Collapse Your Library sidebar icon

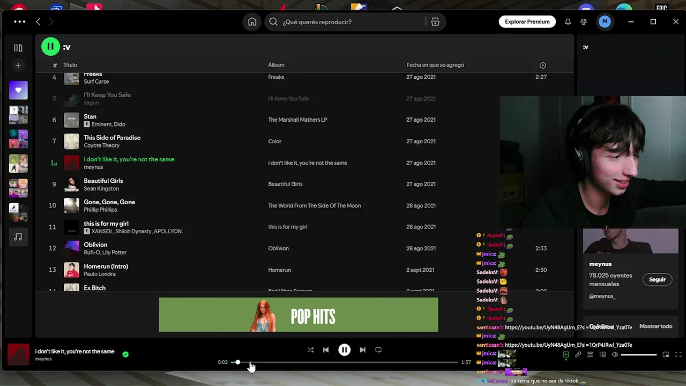coord(18,48)
